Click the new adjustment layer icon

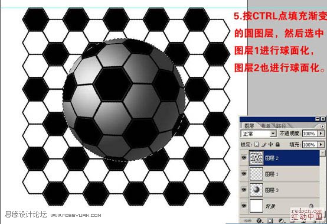(281, 220)
